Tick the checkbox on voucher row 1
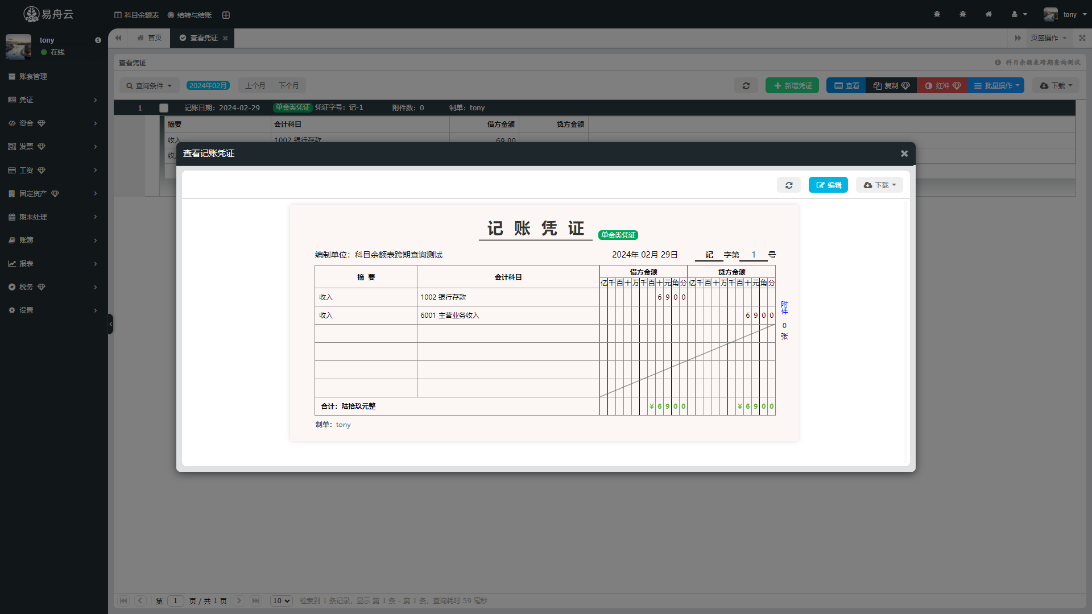The width and height of the screenshot is (1092, 614). (164, 108)
